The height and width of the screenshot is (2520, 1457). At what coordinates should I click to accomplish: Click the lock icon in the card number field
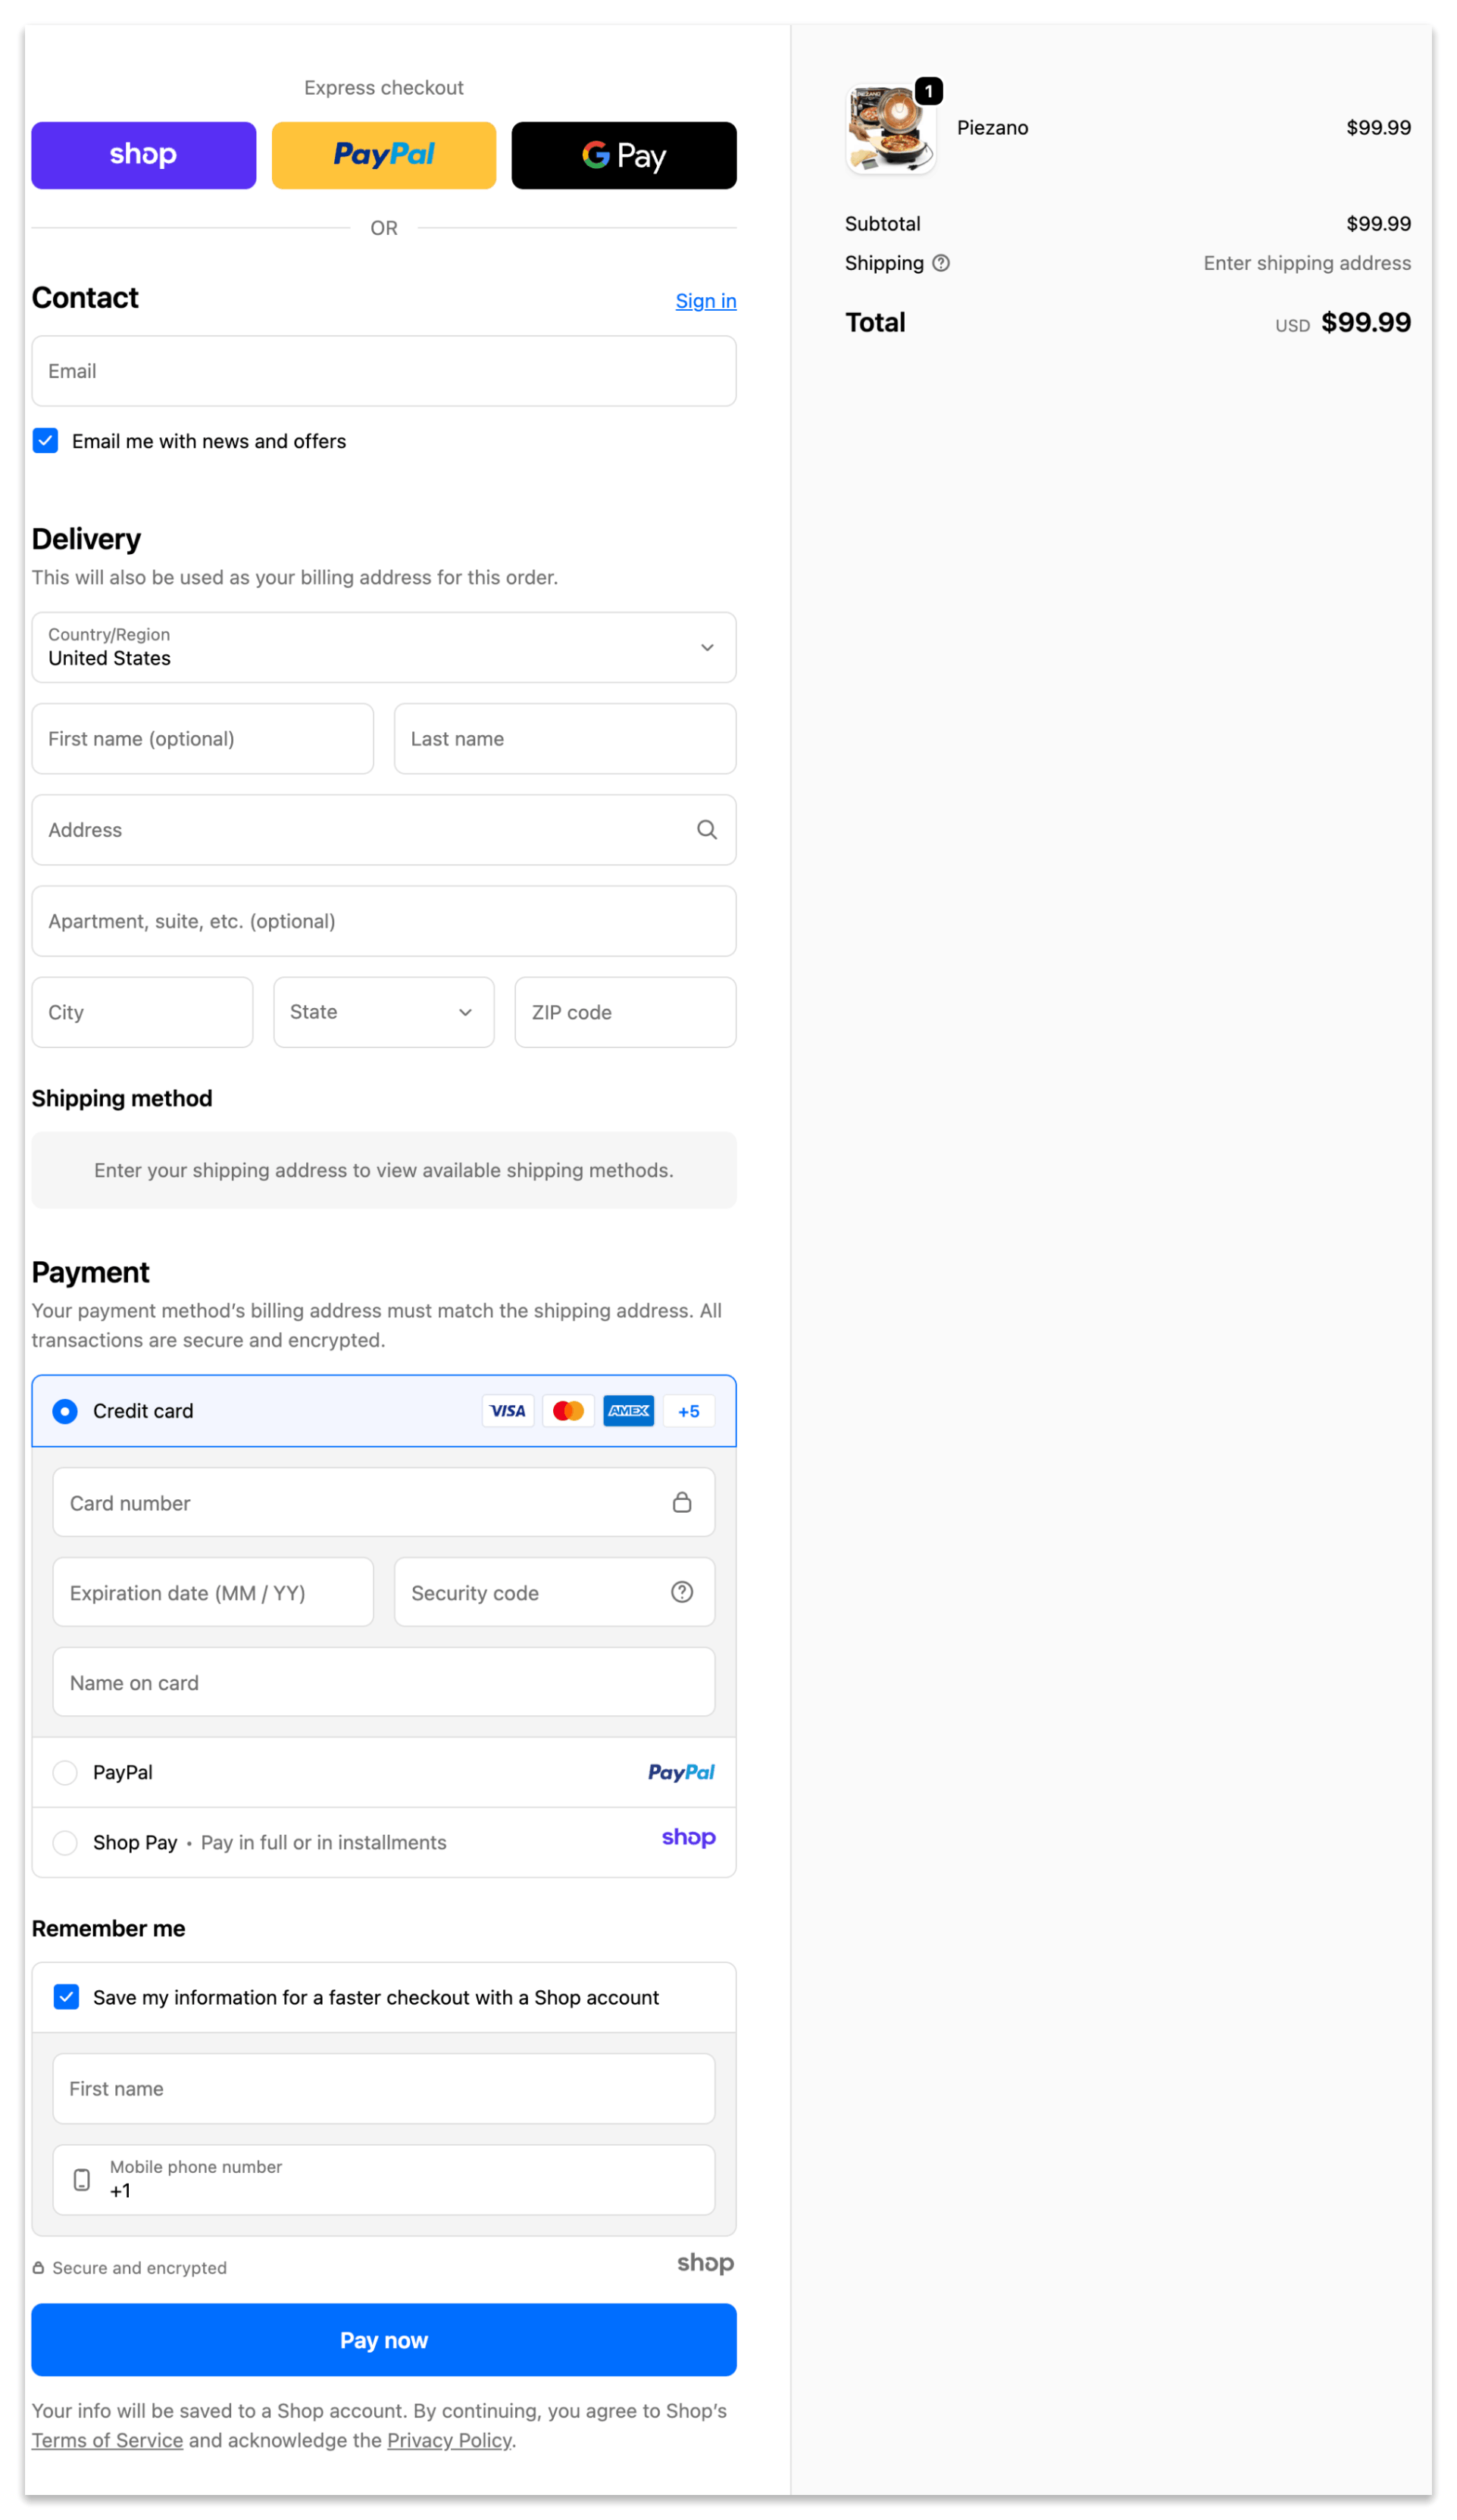(684, 1502)
